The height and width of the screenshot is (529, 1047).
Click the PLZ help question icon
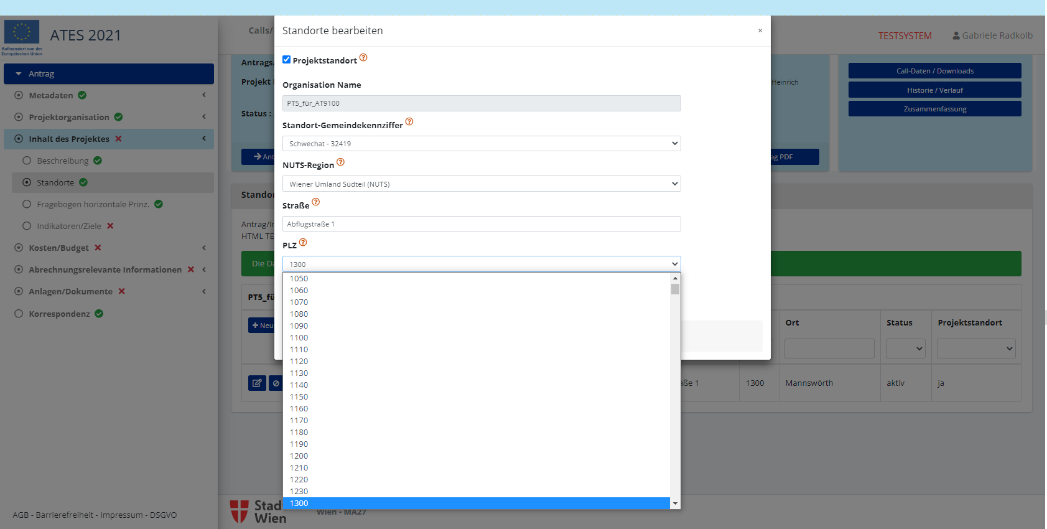coord(303,243)
